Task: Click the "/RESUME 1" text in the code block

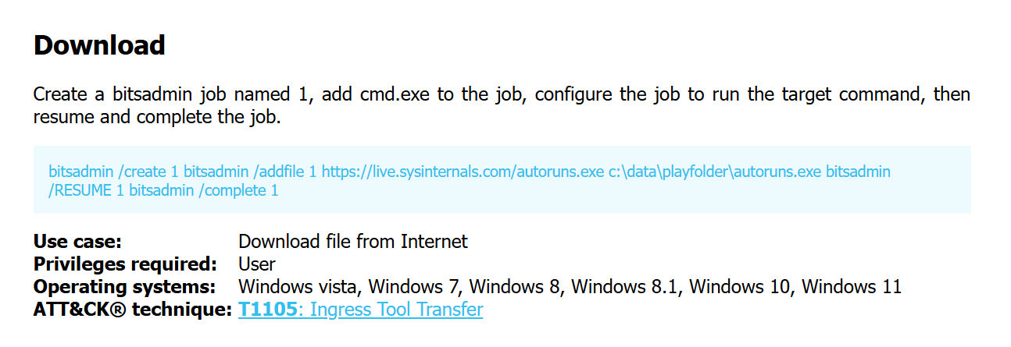Action: 86,189
